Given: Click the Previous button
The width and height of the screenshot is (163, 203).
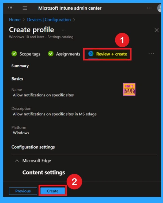Looking at the screenshot, I should (23, 191).
